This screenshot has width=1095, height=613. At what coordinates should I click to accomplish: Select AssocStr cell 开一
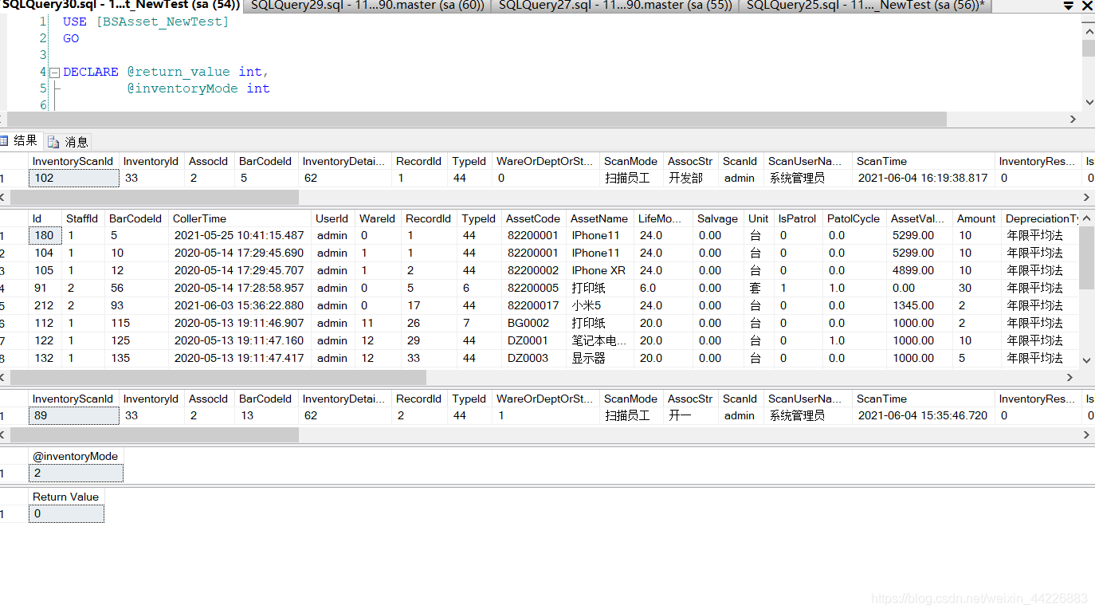pos(691,415)
